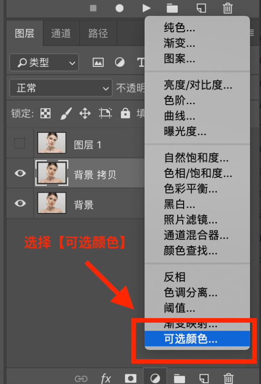Choose 色相/饱和度... adjustment

pyautogui.click(x=197, y=173)
